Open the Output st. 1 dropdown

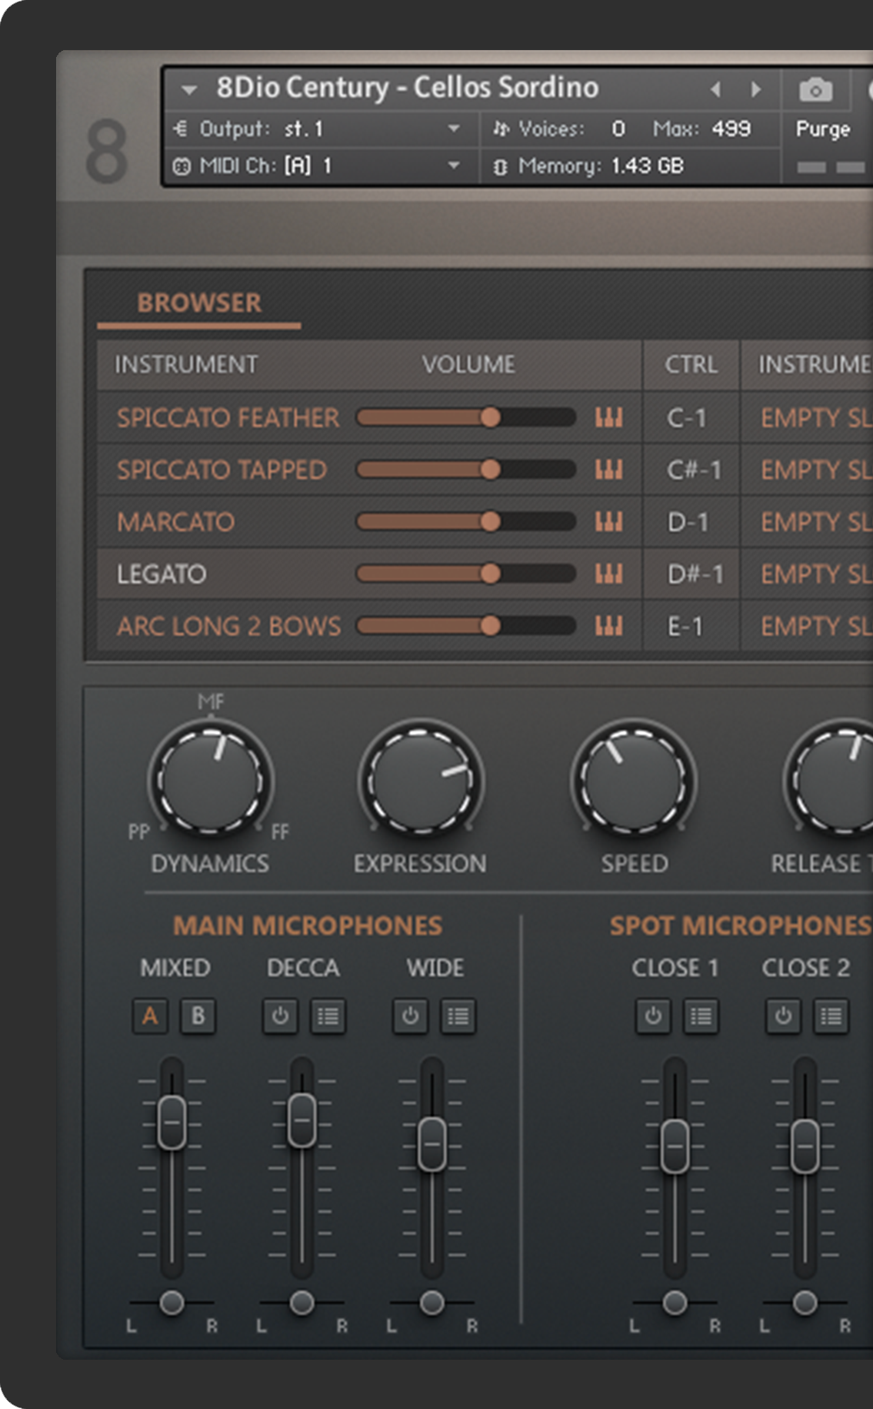(454, 129)
